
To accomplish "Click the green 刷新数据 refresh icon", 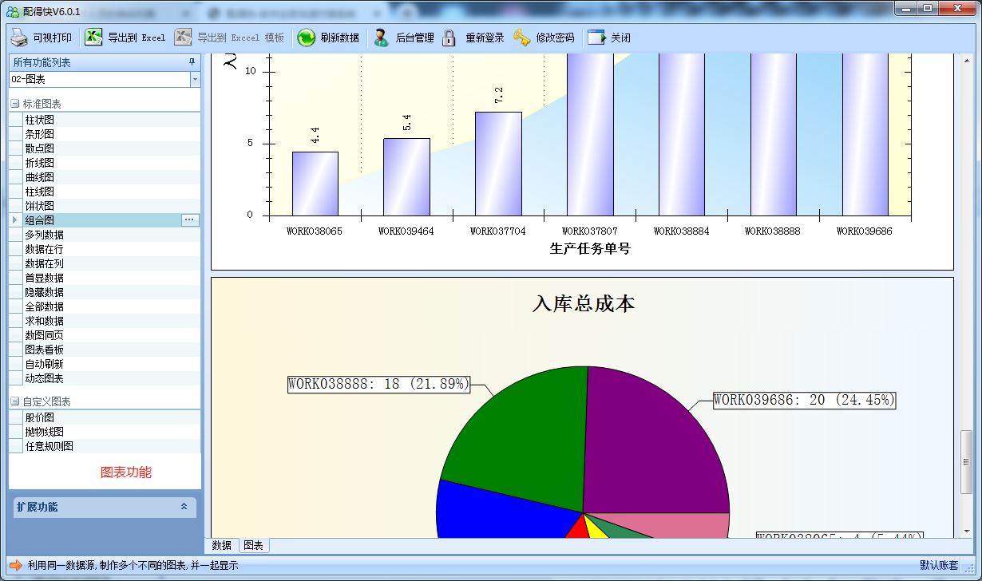I will point(307,38).
